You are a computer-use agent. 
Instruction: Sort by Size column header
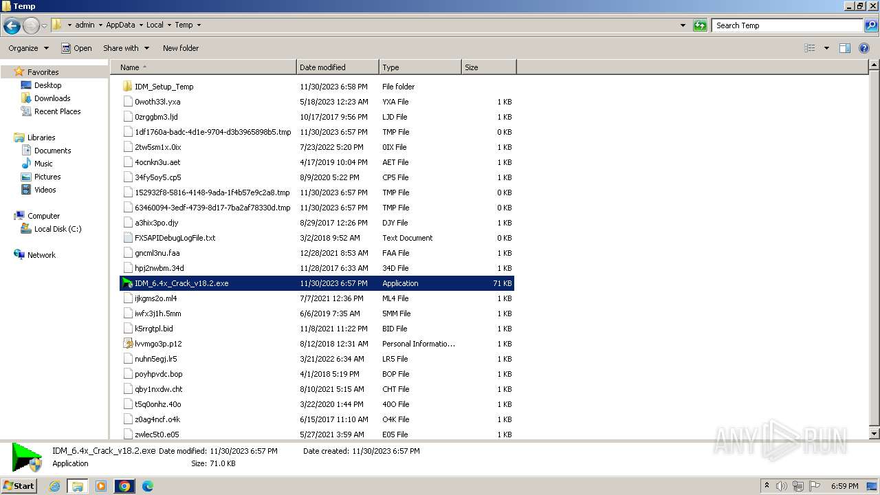tap(489, 67)
